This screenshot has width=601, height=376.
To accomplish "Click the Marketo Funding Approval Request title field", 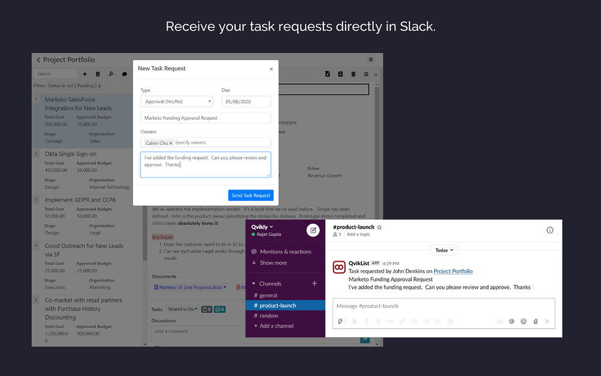I will point(206,118).
